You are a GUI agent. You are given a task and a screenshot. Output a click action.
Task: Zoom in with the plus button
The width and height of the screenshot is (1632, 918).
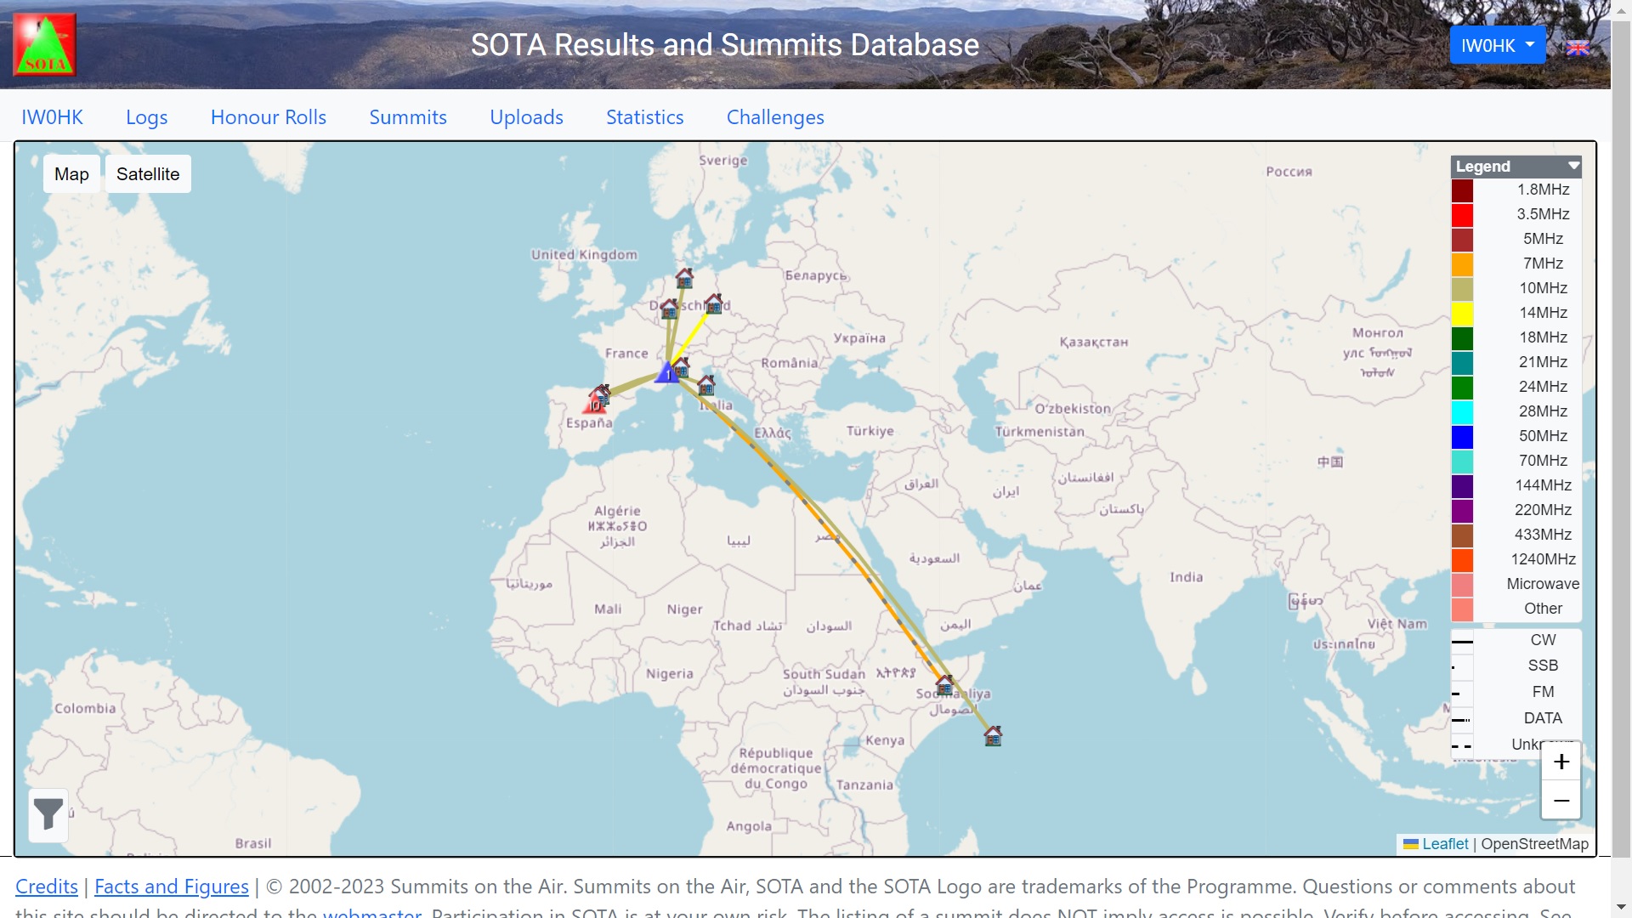click(x=1561, y=762)
